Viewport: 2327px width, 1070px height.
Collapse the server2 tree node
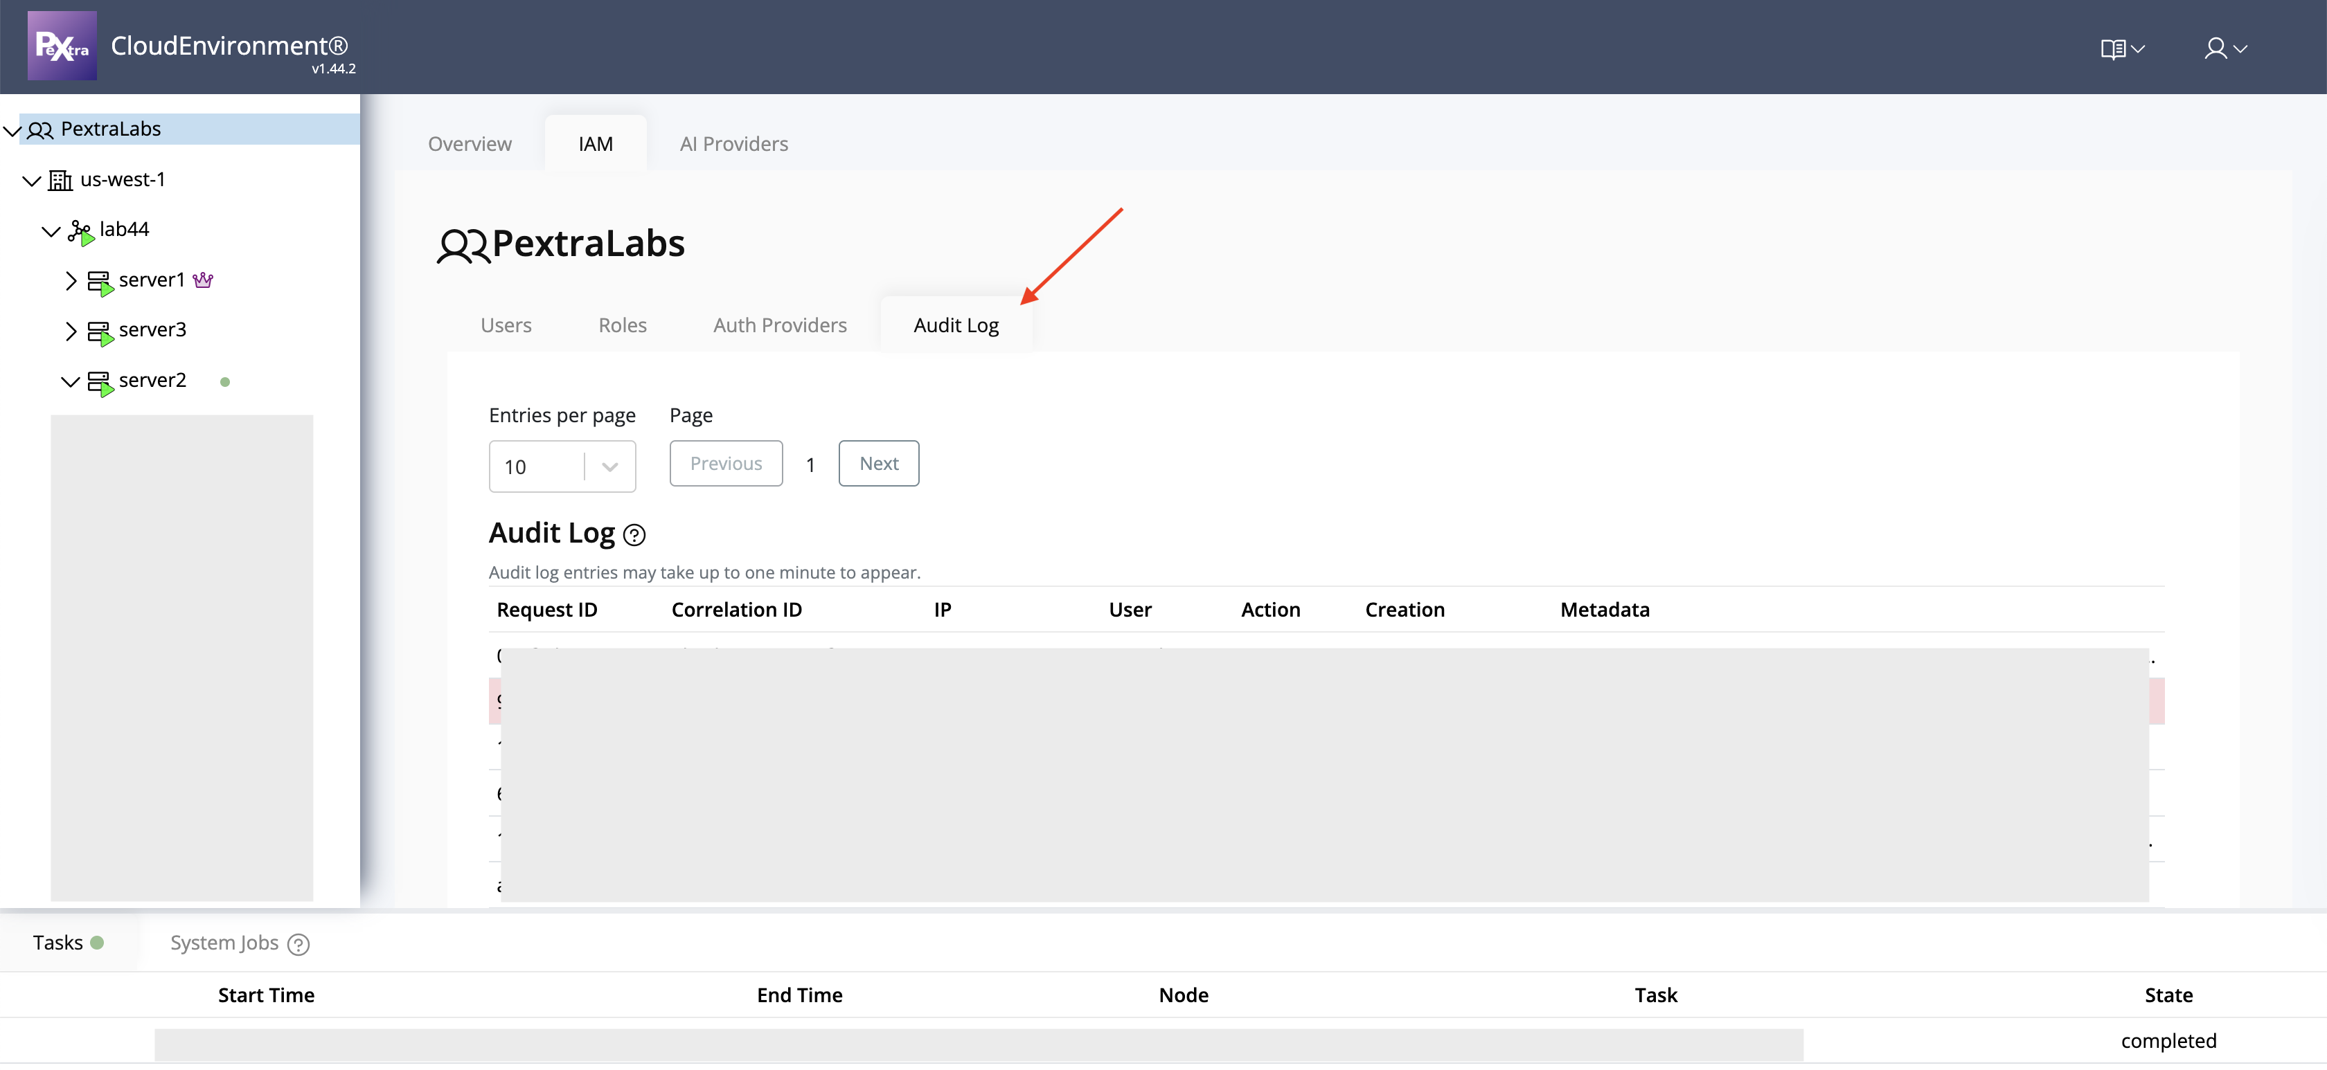(x=71, y=381)
